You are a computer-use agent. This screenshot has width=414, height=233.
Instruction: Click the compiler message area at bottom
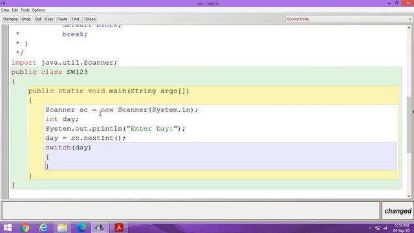point(191,210)
